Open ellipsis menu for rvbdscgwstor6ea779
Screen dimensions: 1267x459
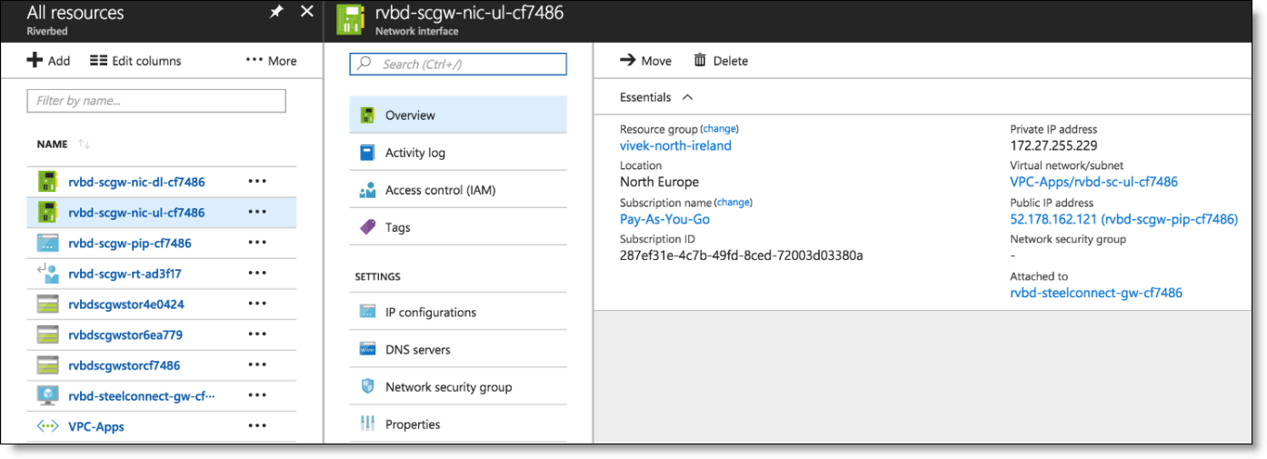257,334
